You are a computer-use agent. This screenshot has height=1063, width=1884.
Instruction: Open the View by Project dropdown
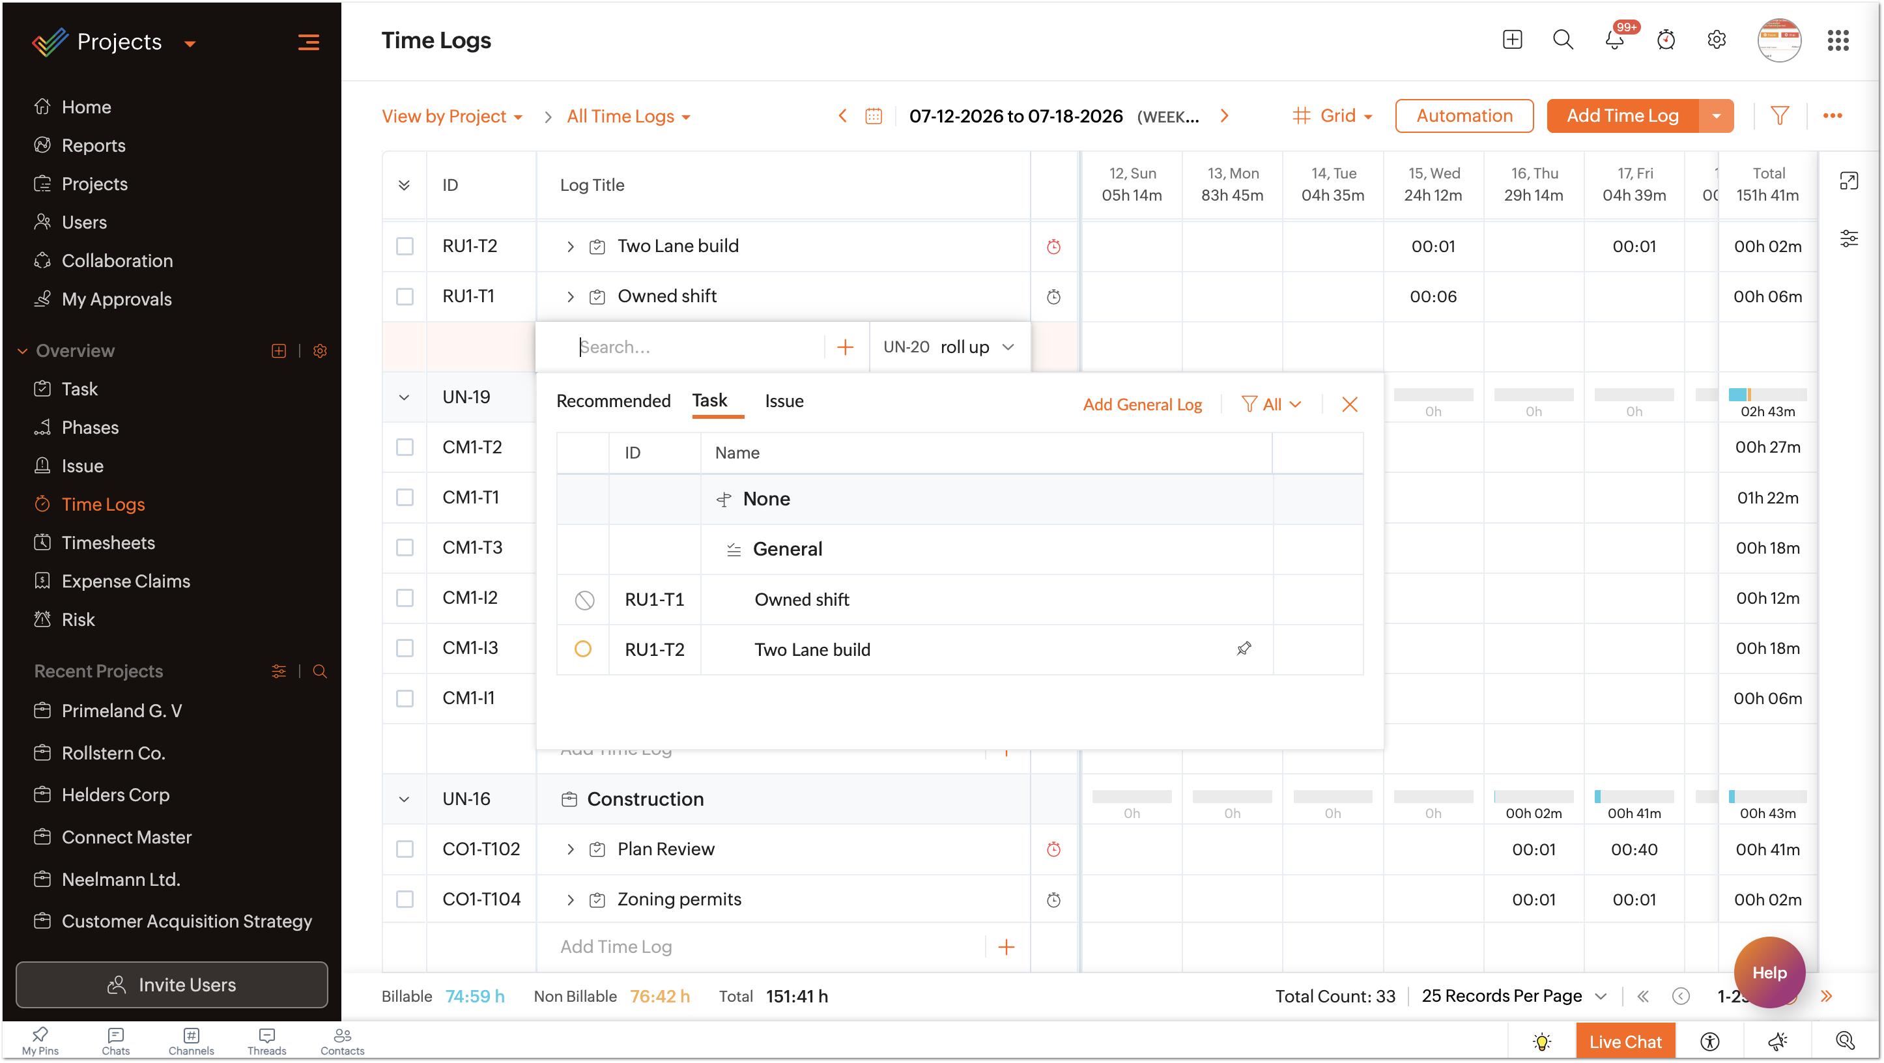pyautogui.click(x=452, y=116)
